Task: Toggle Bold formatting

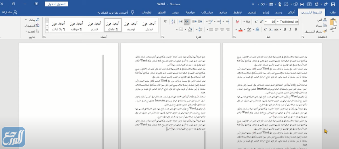Action: click(x=296, y=29)
